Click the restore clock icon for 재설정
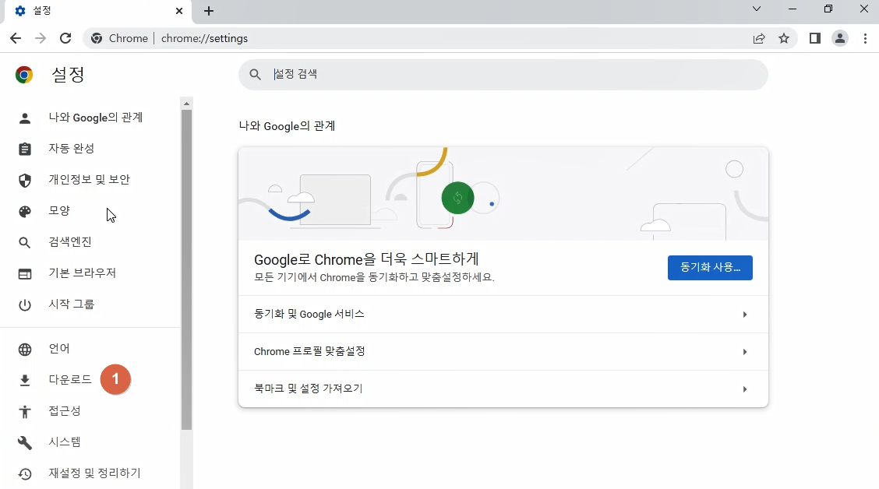The height and width of the screenshot is (489, 879). pyautogui.click(x=25, y=474)
